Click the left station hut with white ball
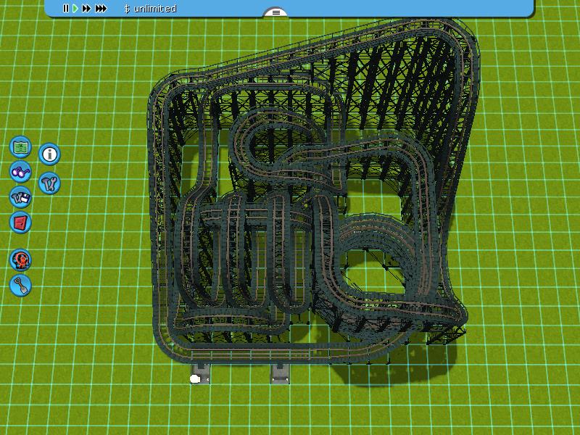The width and height of the screenshot is (580, 435). [200, 374]
